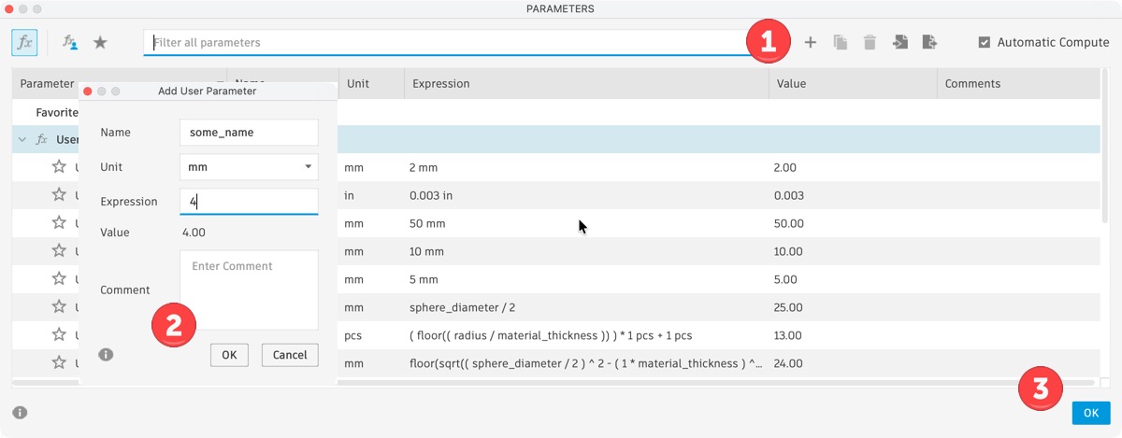Click info icon in Add User Parameter dialog
The image size is (1122, 438).
(x=106, y=355)
